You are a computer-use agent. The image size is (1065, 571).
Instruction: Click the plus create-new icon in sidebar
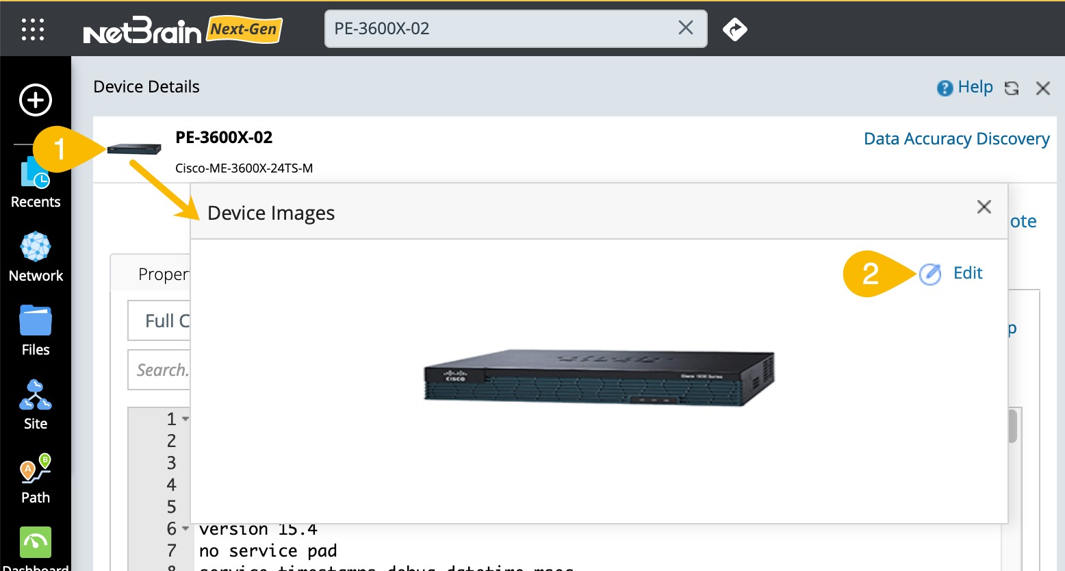click(x=36, y=100)
